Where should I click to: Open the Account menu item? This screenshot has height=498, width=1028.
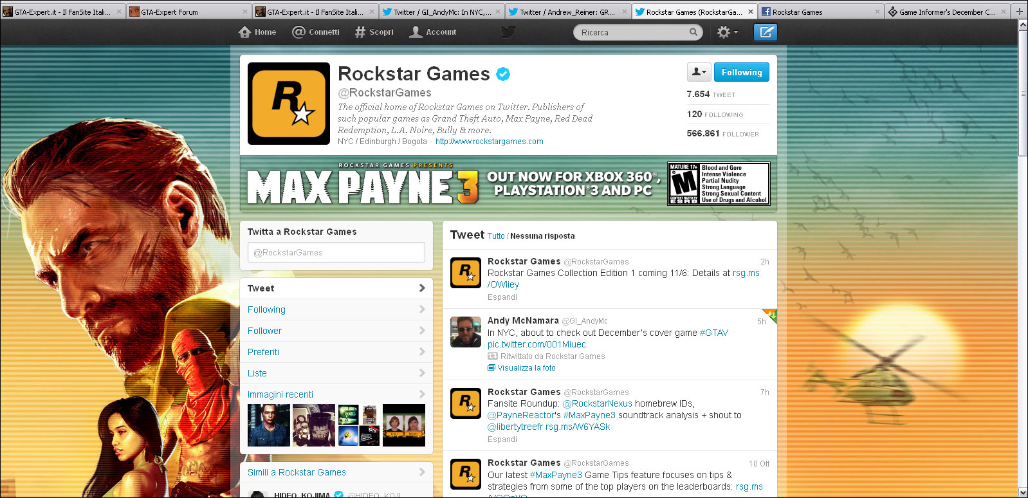[x=433, y=32]
